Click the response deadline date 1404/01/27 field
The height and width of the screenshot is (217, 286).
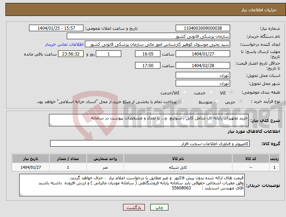203,54
